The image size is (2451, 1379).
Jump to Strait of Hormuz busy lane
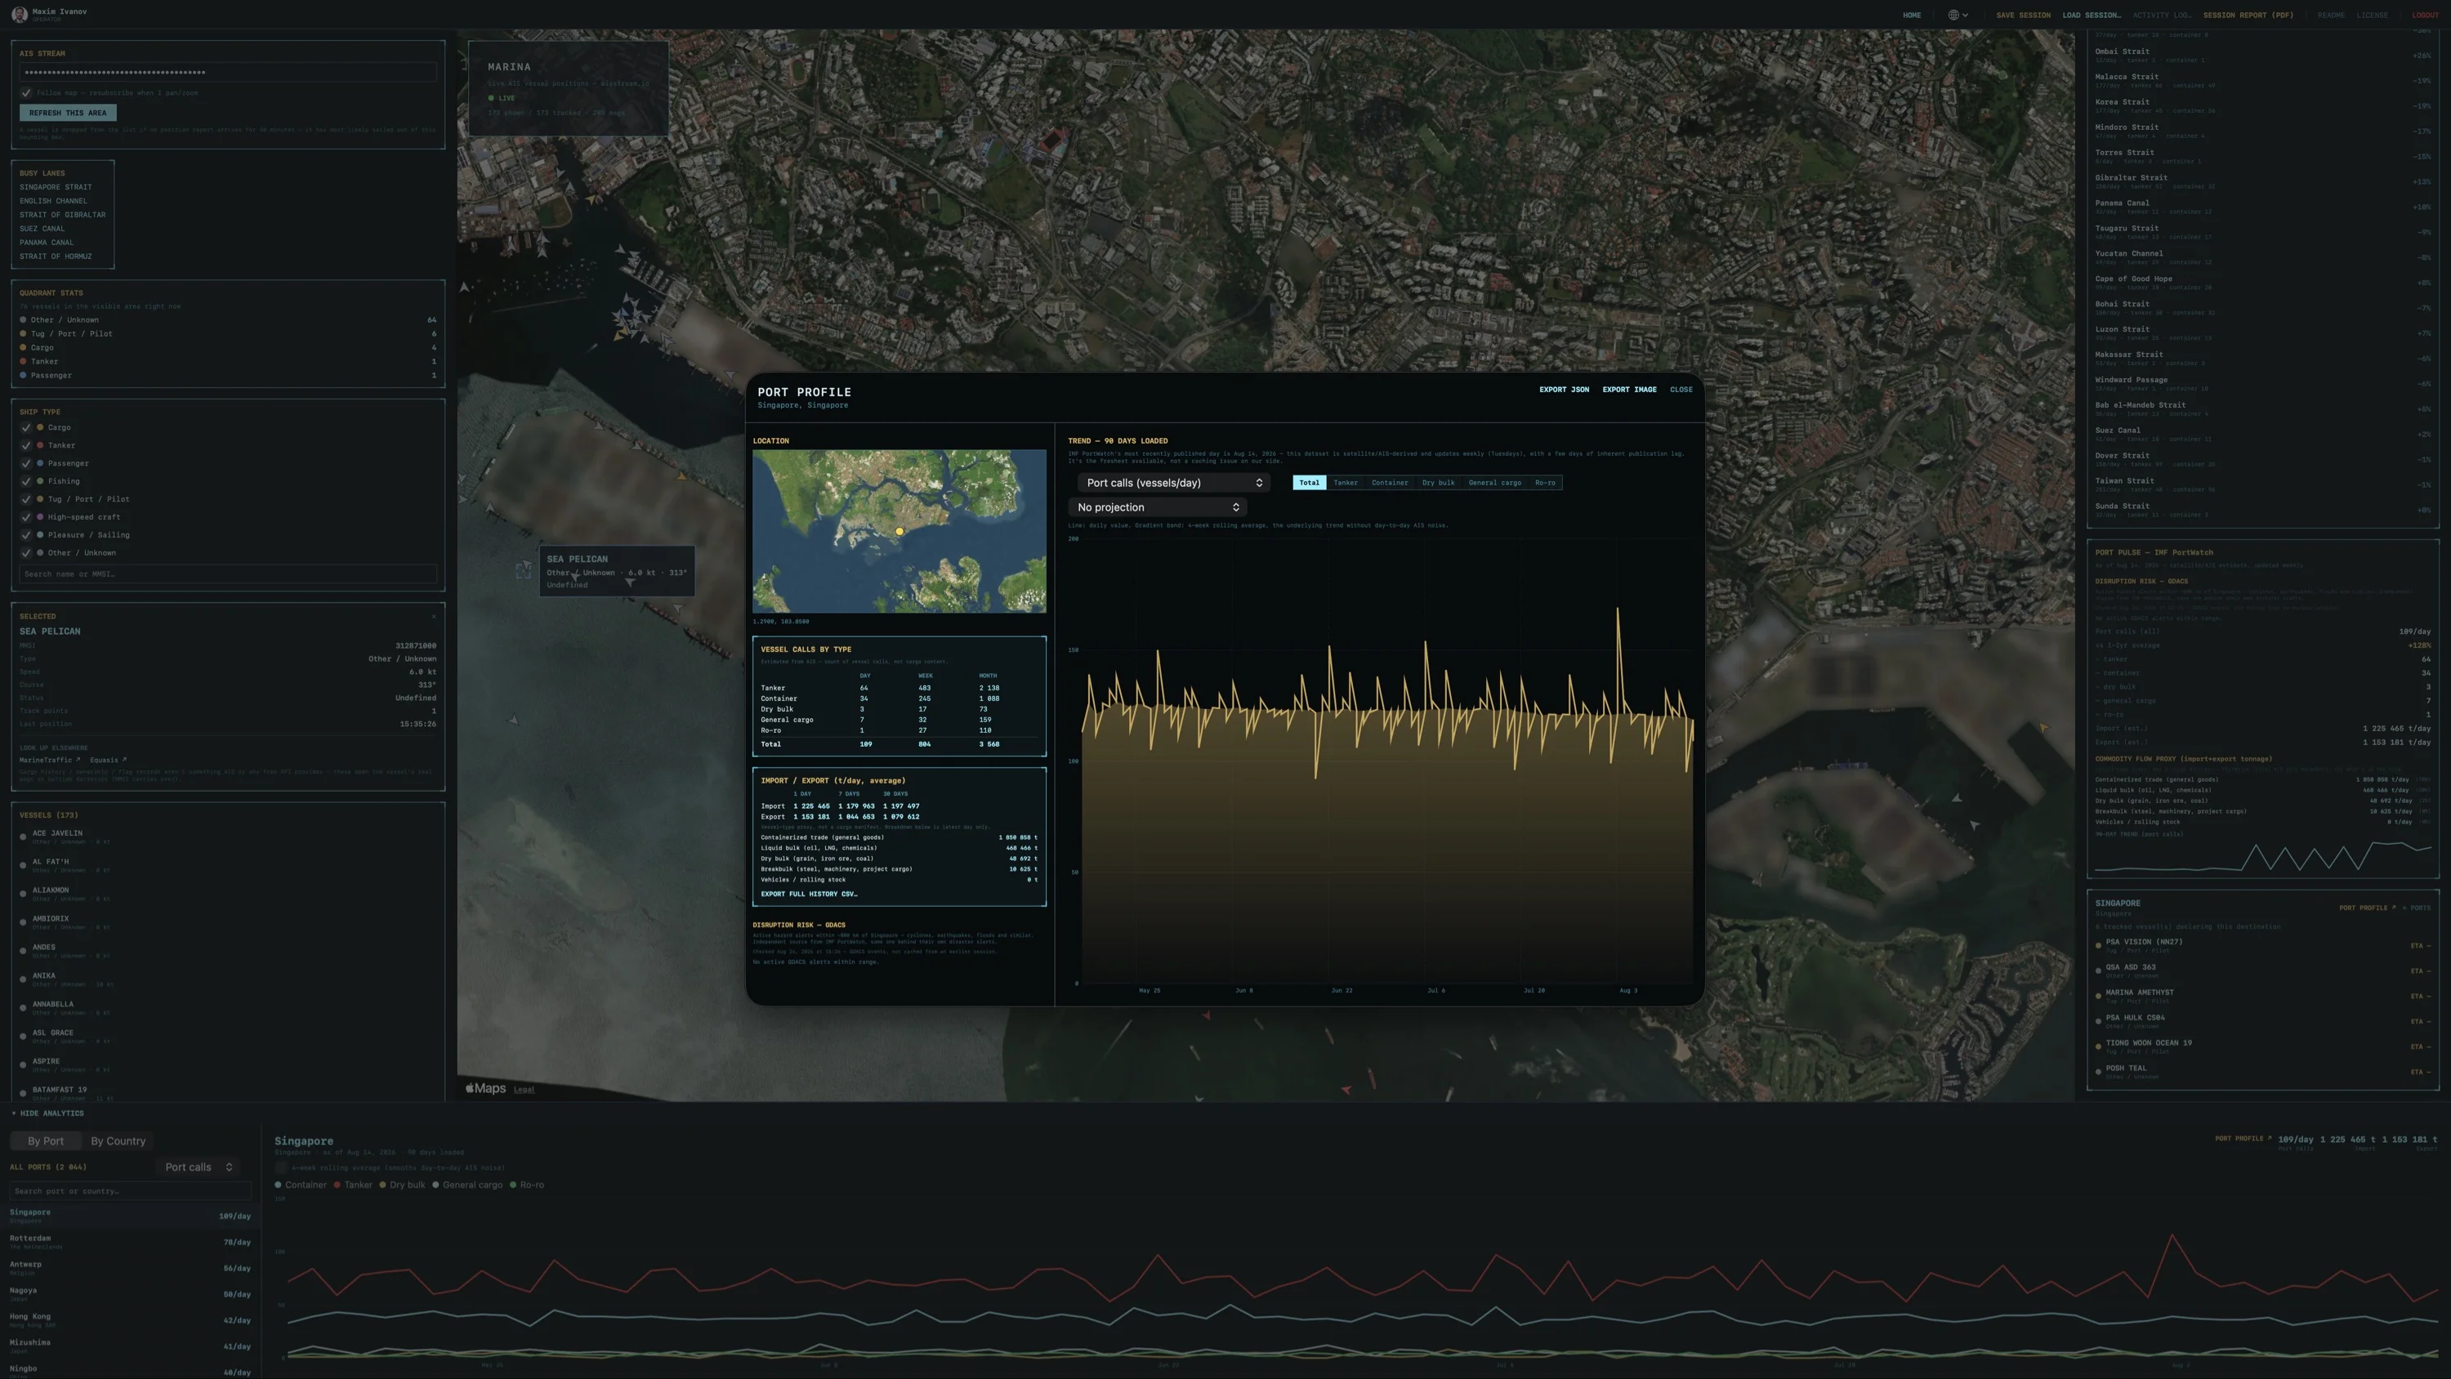point(56,256)
